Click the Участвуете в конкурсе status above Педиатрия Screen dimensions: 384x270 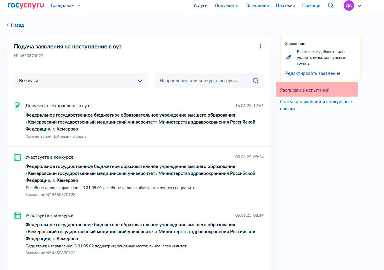point(49,215)
